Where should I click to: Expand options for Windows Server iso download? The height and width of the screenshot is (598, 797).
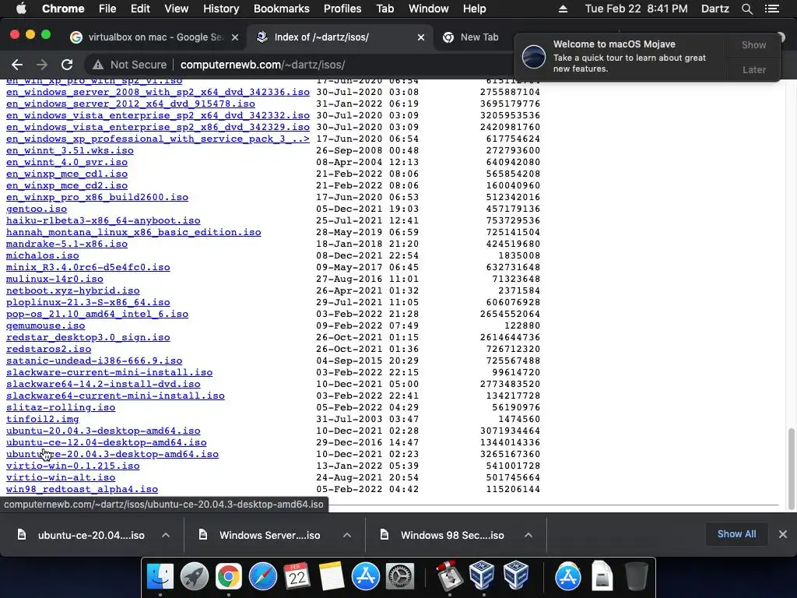(x=347, y=535)
